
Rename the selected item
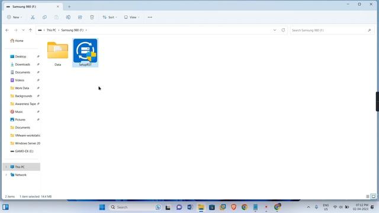click(69, 17)
